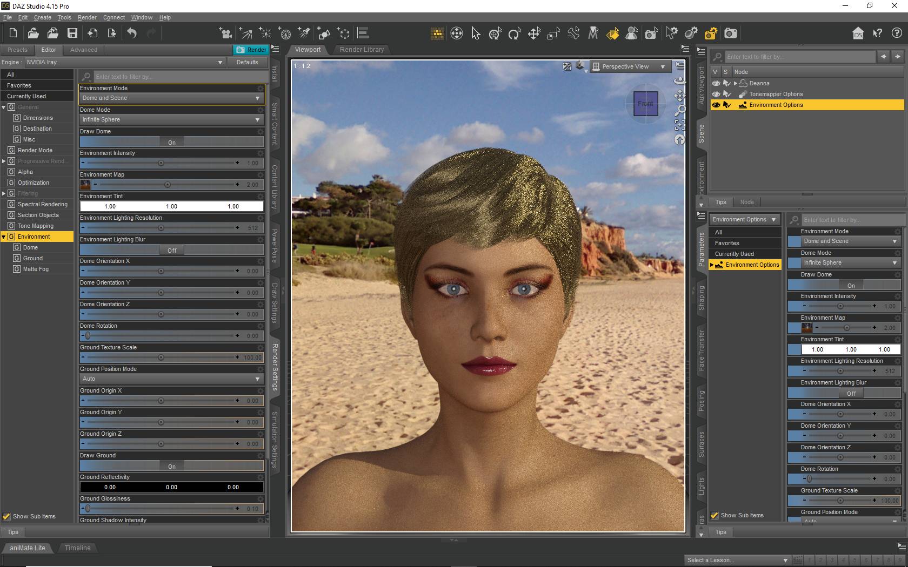Open Environment Mode dropdown in Render Settings
908x567 pixels.
click(x=171, y=98)
